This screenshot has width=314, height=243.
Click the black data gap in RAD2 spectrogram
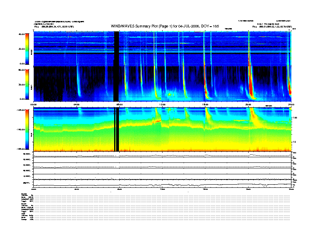coord(116,49)
